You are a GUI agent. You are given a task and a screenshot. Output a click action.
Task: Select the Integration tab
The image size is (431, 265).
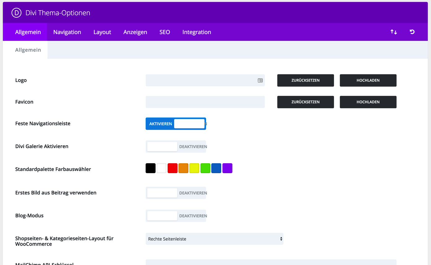point(196,32)
